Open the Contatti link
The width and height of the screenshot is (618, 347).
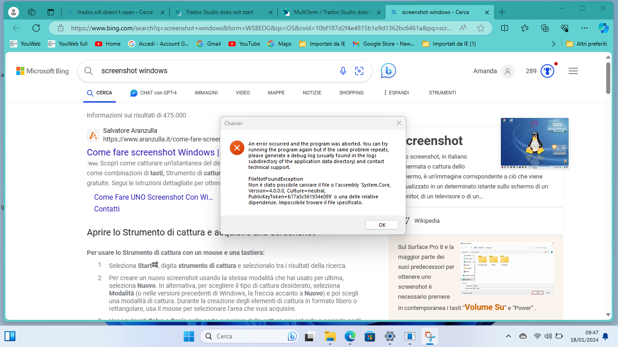pyautogui.click(x=107, y=209)
